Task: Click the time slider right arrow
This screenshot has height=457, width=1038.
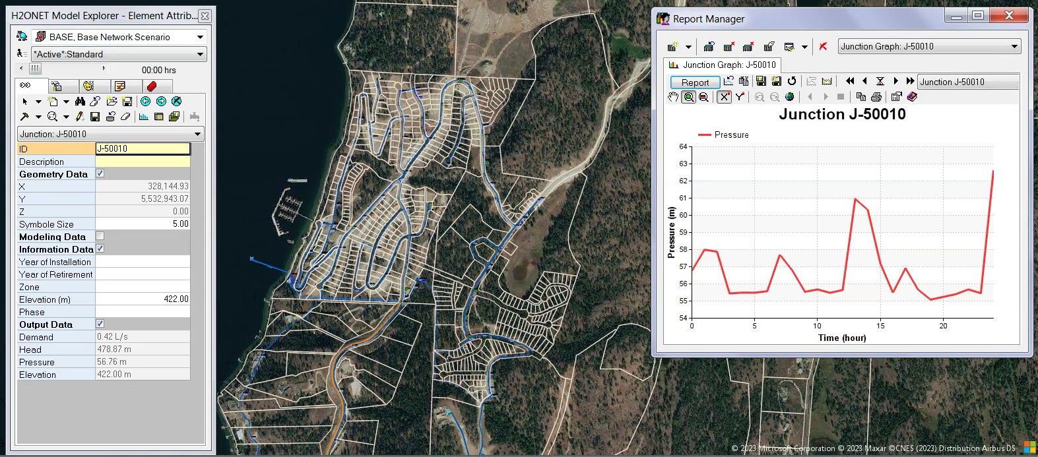Action: [x=104, y=68]
